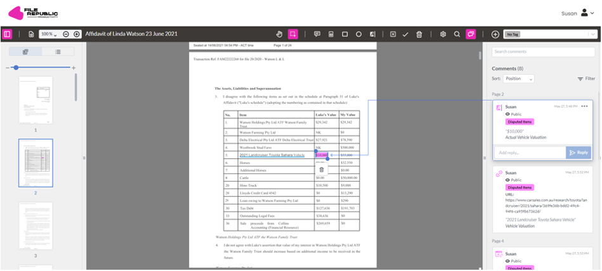Viewport: 602px width, 271px height.
Task: Expand the Sort by Position dropdown
Action: click(518, 79)
